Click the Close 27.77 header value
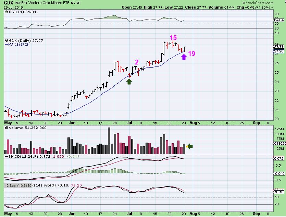 point(196,7)
